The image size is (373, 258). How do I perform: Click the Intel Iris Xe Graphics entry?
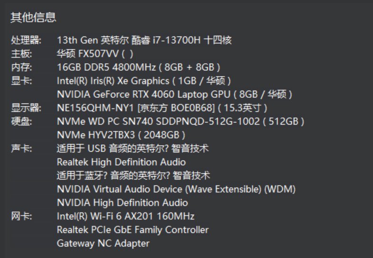point(143,81)
